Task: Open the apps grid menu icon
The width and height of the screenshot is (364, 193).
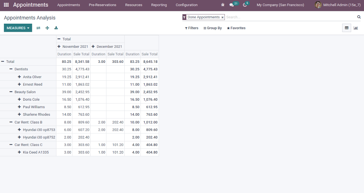Action: coord(6,5)
